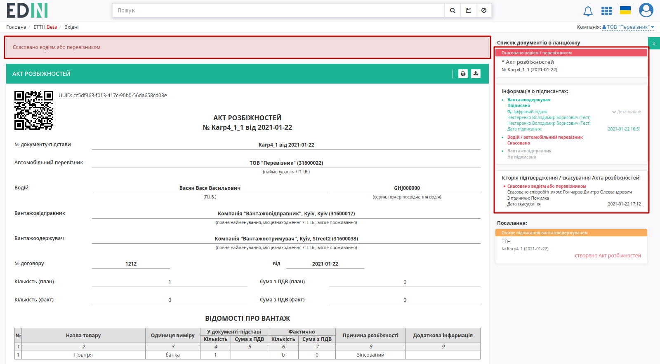Click the search magnifier icon
Screen dimensions: 660x364
tap(453, 10)
